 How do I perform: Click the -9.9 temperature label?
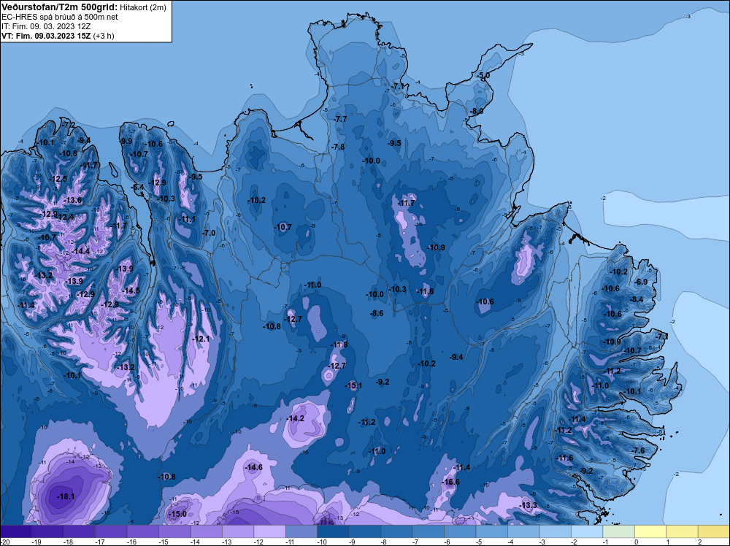click(x=126, y=141)
